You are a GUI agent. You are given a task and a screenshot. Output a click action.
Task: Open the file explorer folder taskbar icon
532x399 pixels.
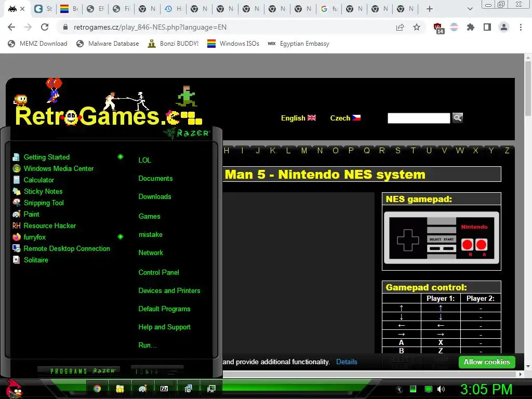click(120, 389)
